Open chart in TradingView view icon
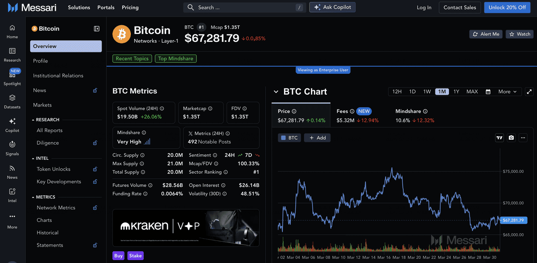537x263 pixels. [x=499, y=138]
